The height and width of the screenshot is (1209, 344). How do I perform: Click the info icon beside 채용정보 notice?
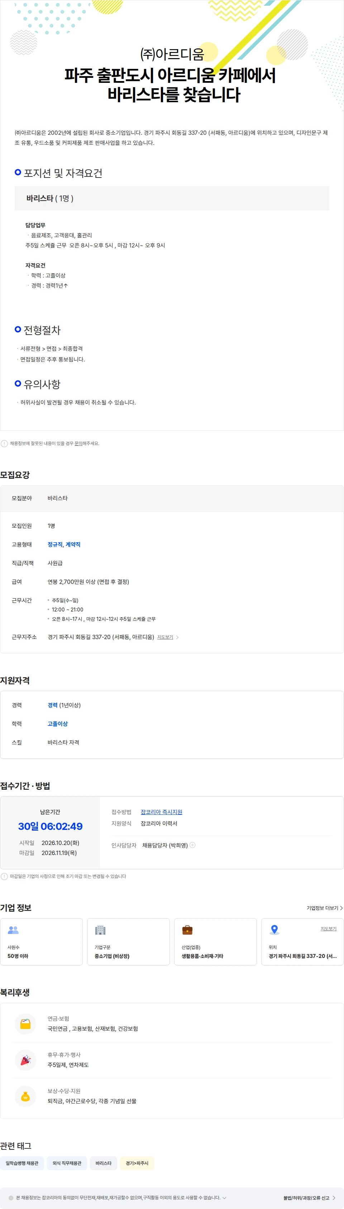[4, 444]
